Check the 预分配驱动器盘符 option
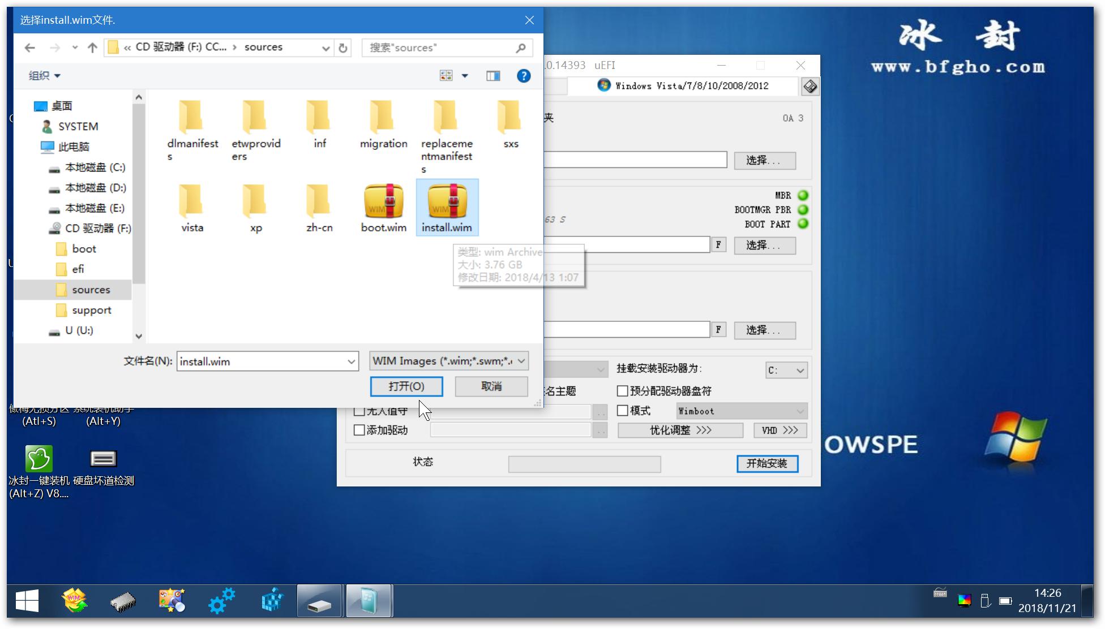The height and width of the screenshot is (629, 1105). coord(621,391)
